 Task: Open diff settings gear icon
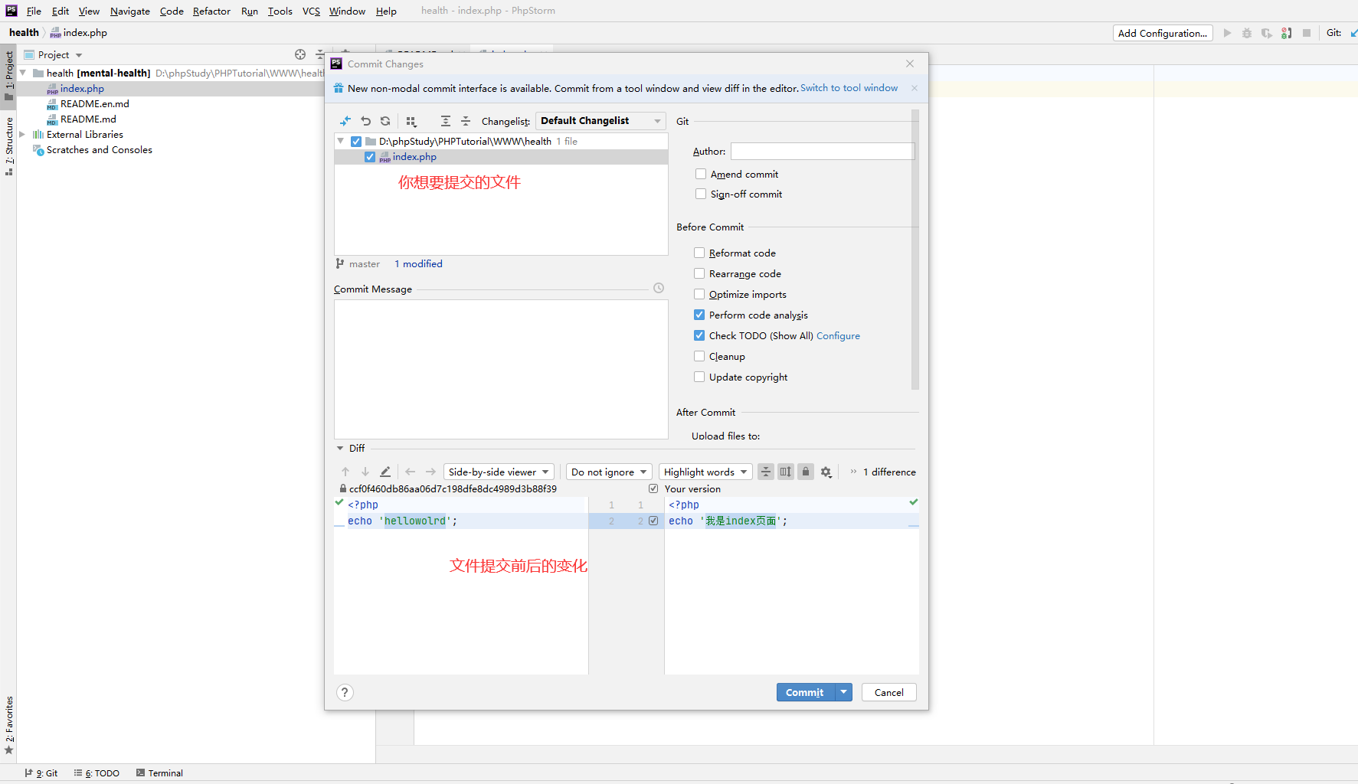pos(826,472)
